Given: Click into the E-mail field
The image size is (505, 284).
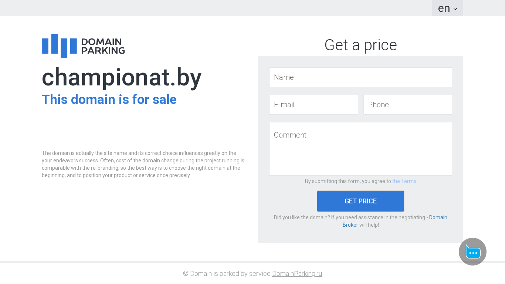Looking at the screenshot, I should [x=313, y=105].
